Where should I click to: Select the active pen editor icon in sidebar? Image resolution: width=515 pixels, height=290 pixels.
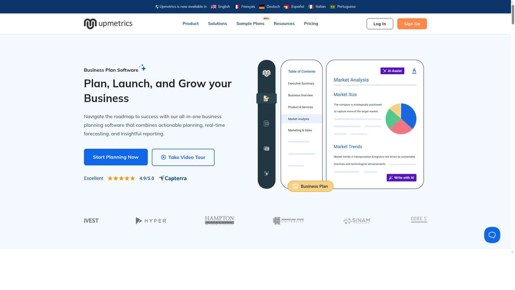(266, 98)
